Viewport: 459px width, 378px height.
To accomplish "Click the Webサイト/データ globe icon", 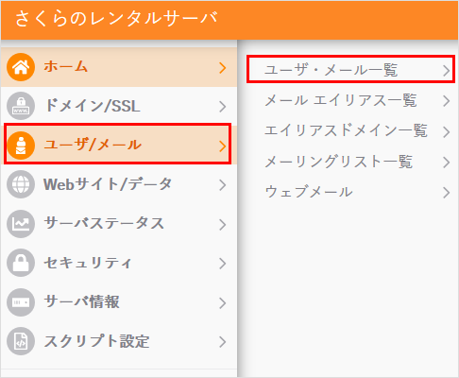I will [x=21, y=184].
